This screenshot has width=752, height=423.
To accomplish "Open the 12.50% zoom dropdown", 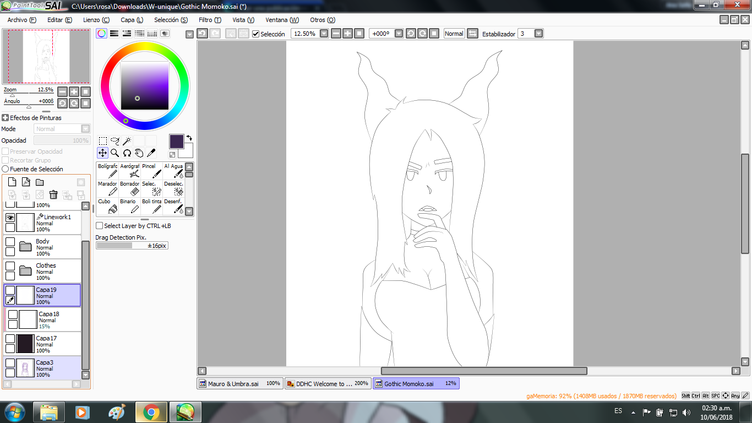I will [324, 34].
